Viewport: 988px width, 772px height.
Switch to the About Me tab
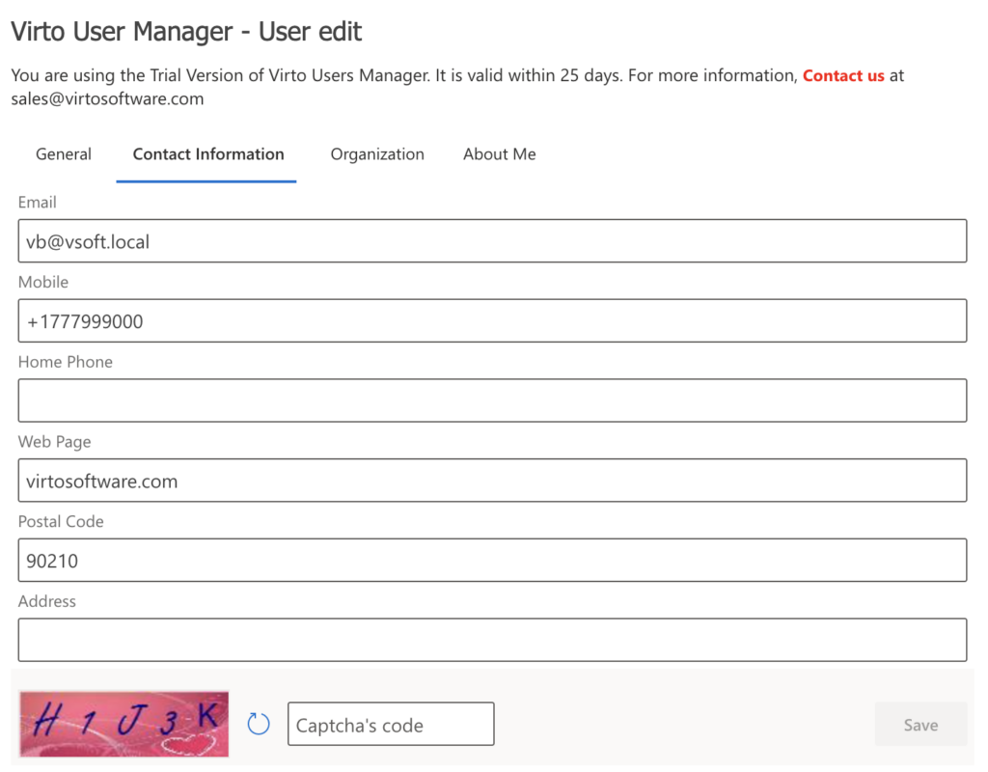[x=499, y=154]
